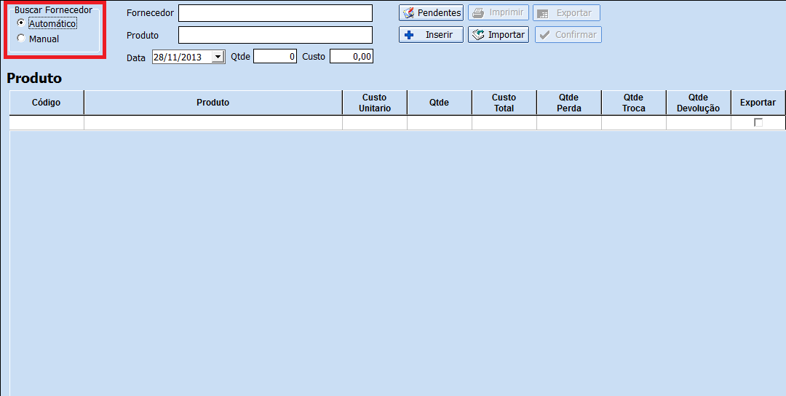
Task: Click the Importar button icon
Action: click(478, 35)
